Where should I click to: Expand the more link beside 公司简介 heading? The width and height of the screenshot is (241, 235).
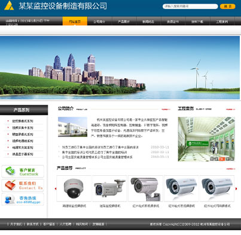tap(166, 109)
